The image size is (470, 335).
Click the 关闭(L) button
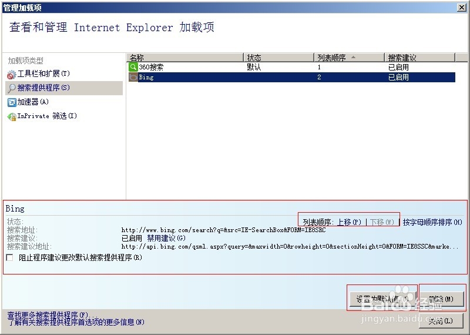(x=441, y=321)
